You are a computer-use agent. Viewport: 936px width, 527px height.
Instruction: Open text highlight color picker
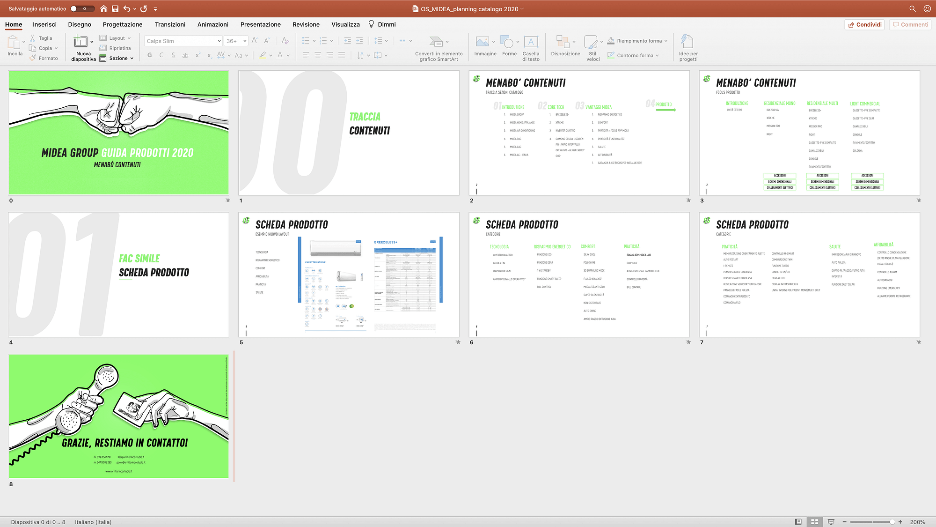click(271, 55)
